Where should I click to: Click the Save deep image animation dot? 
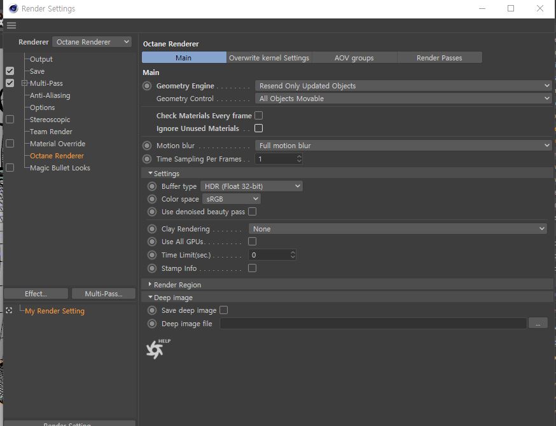[x=152, y=310]
